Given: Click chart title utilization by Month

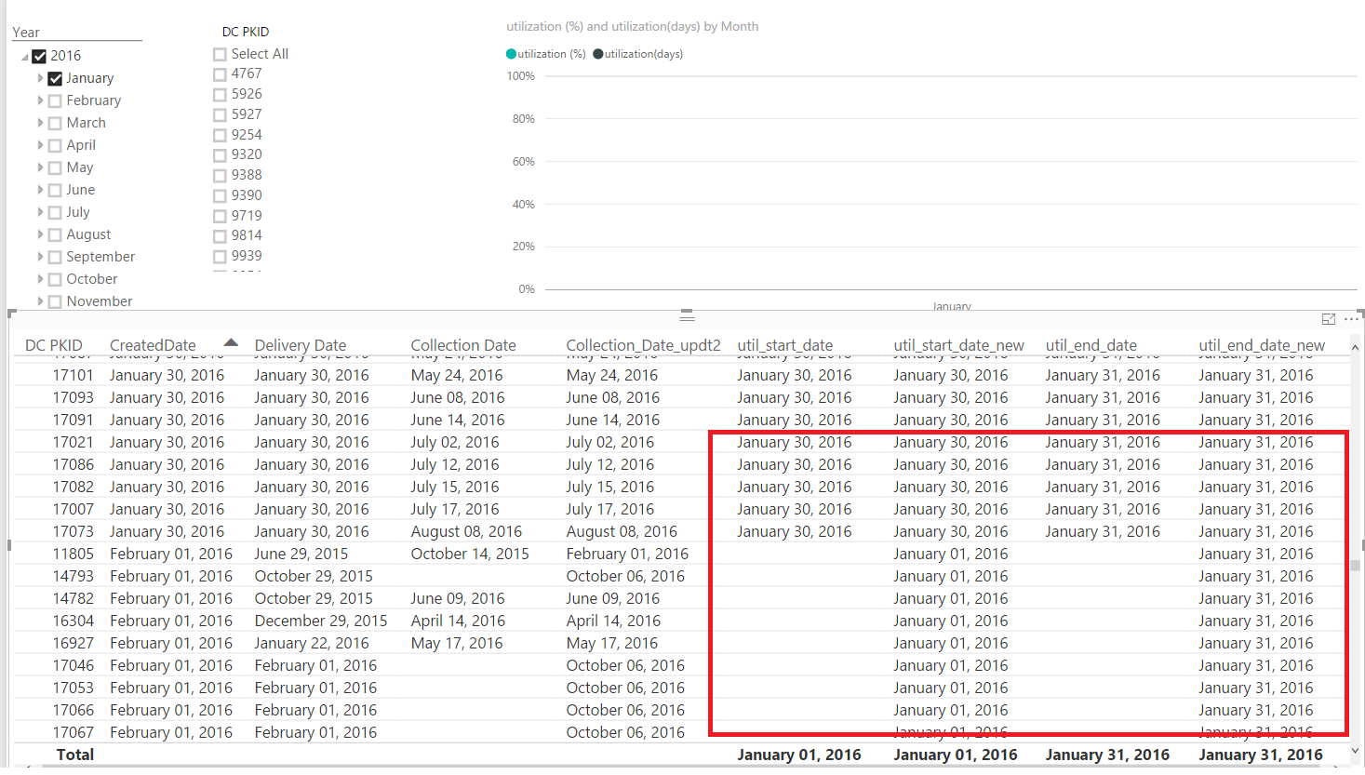Looking at the screenshot, I should (633, 26).
